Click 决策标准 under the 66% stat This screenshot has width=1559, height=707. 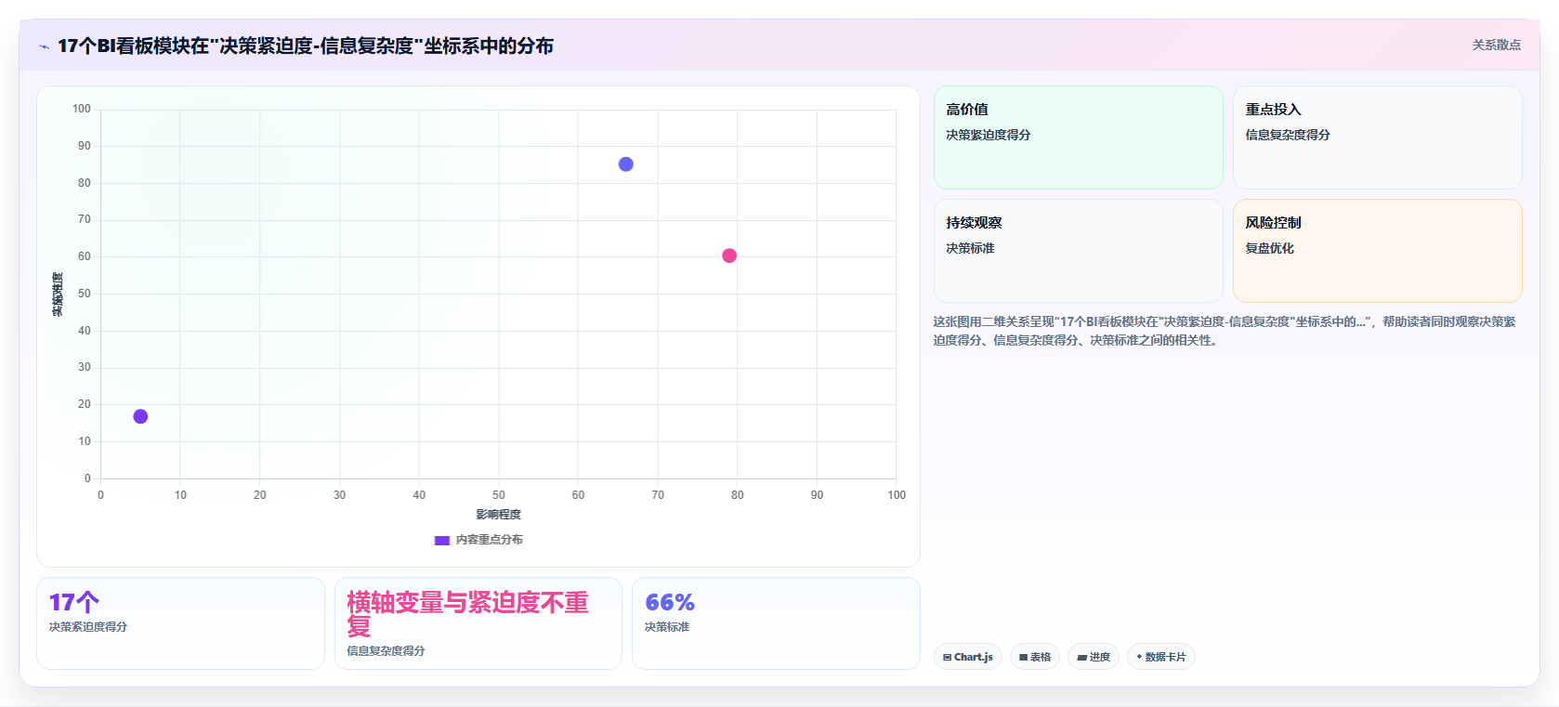[x=667, y=627]
